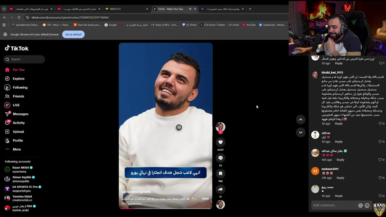Insert mention with @ icon in comment box
Image resolution: width=386 pixels, height=217 pixels.
360,206
